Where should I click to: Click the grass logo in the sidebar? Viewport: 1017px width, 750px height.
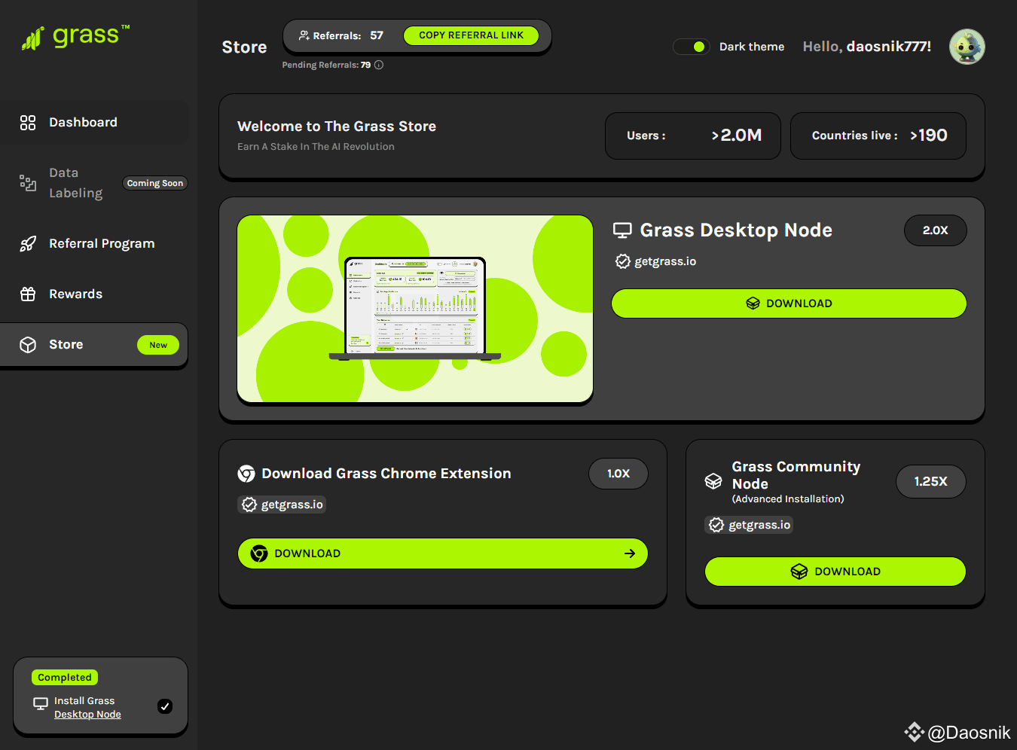coord(75,37)
